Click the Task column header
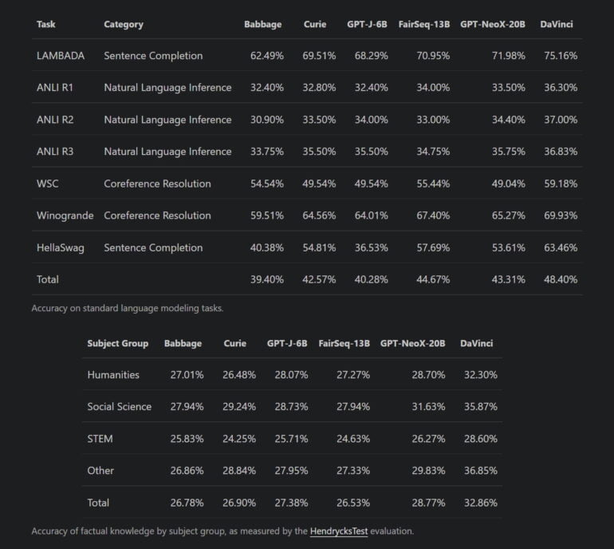 pos(46,24)
